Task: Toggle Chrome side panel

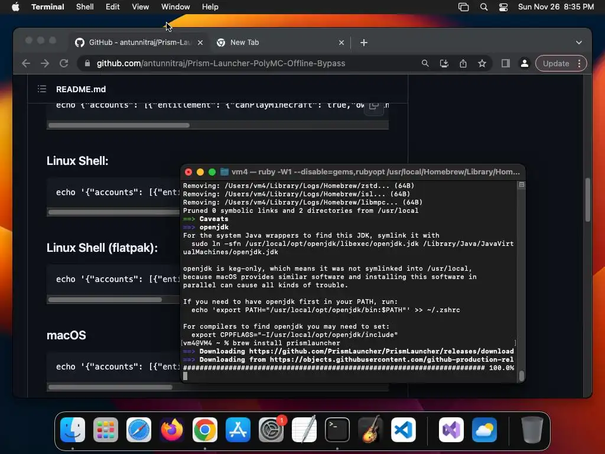Action: [x=506, y=63]
